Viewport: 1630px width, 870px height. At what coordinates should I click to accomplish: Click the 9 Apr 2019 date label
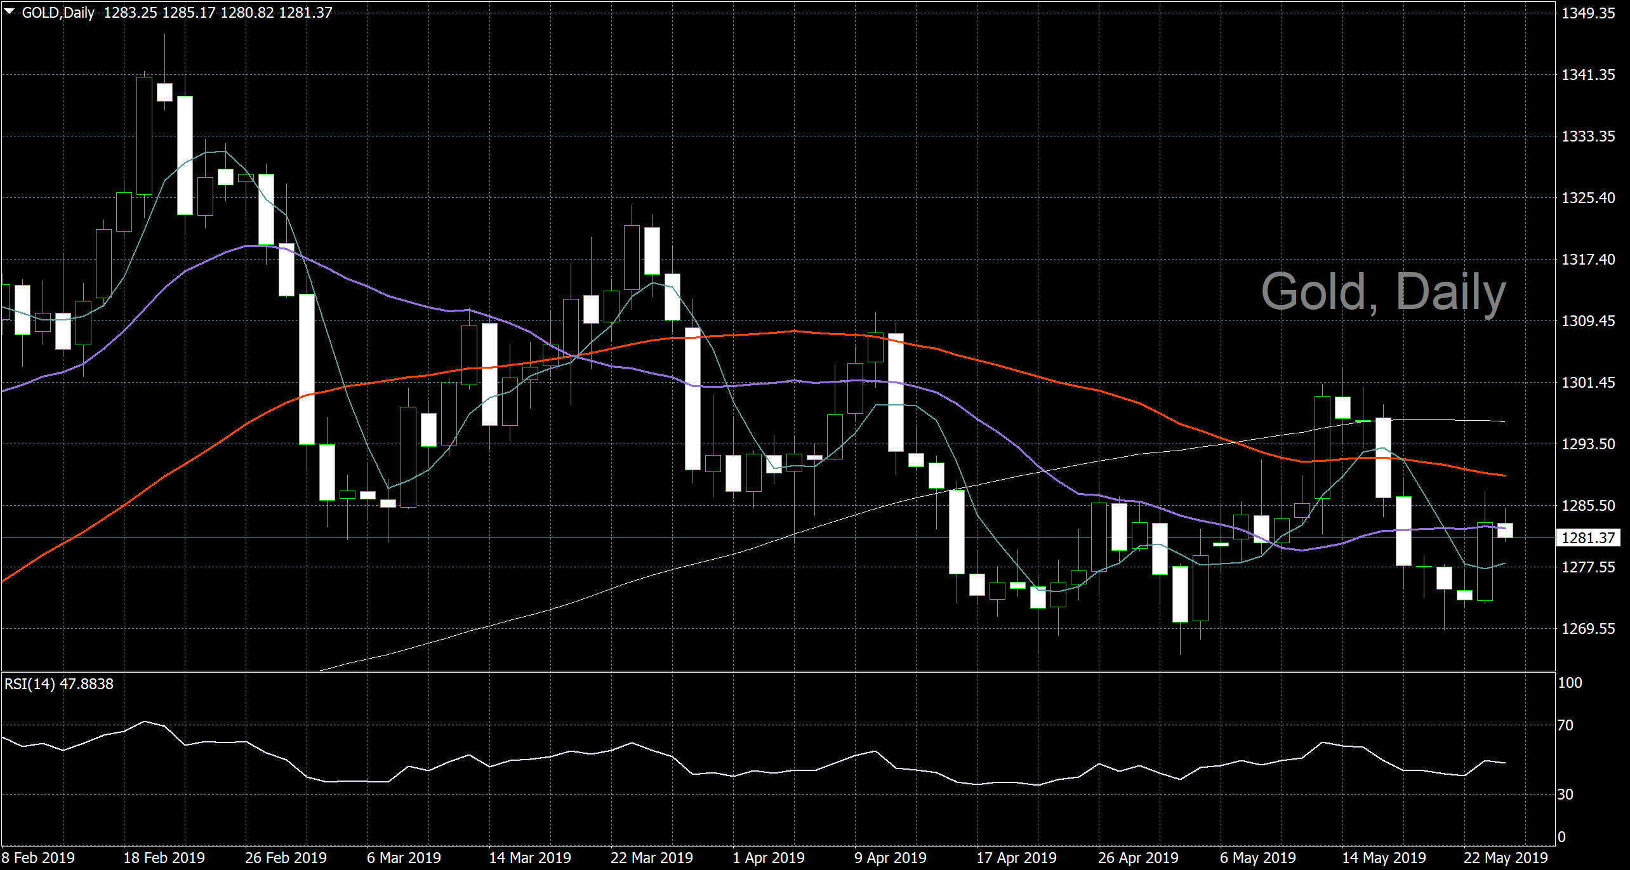(891, 858)
